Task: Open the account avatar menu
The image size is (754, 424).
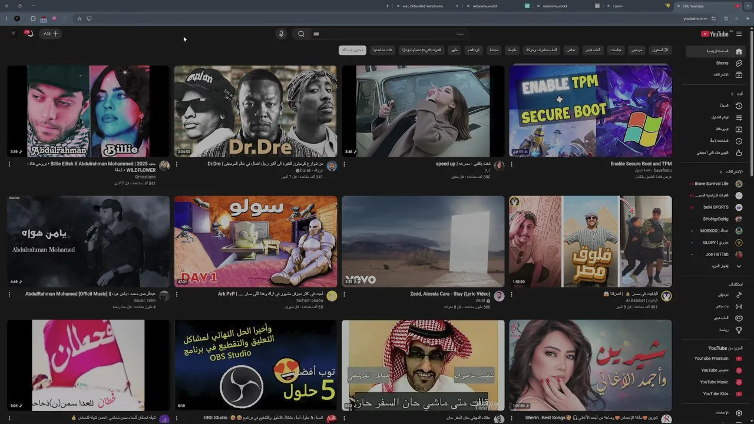Action: click(13, 34)
